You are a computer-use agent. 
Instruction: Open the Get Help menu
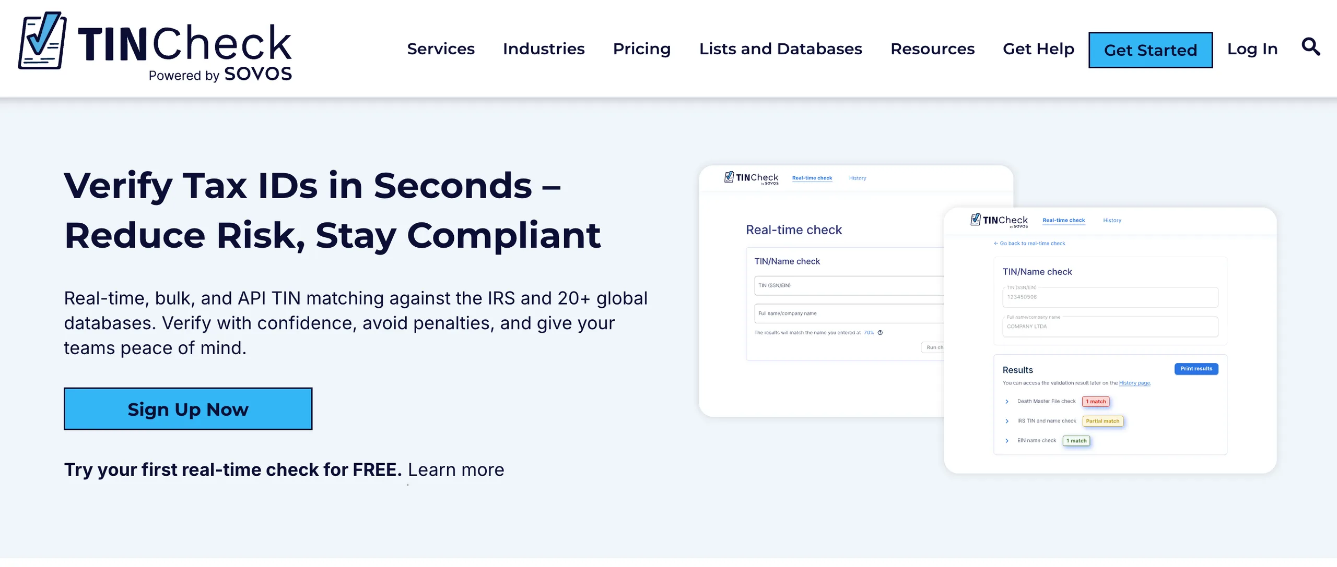pos(1038,49)
